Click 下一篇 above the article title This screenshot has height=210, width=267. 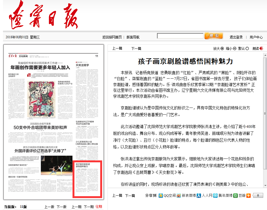(x=136, y=48)
